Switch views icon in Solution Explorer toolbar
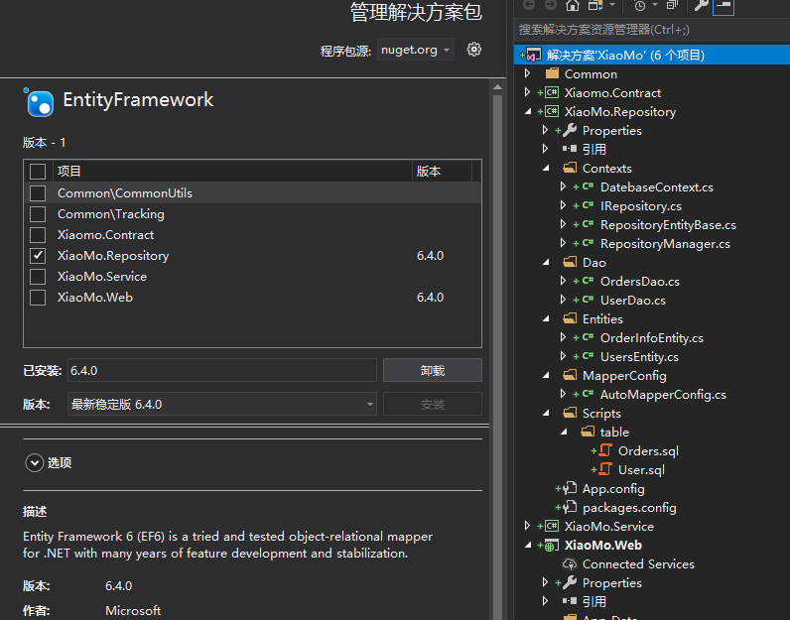This screenshot has width=790, height=620. (x=595, y=5)
